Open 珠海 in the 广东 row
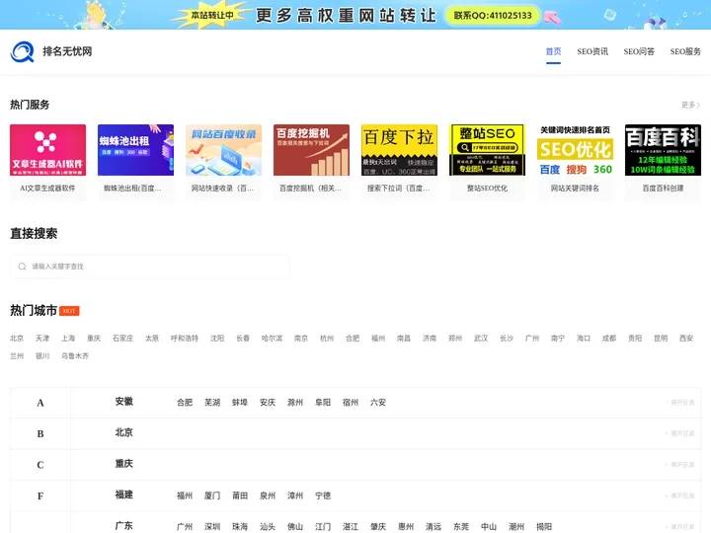 click(x=240, y=527)
